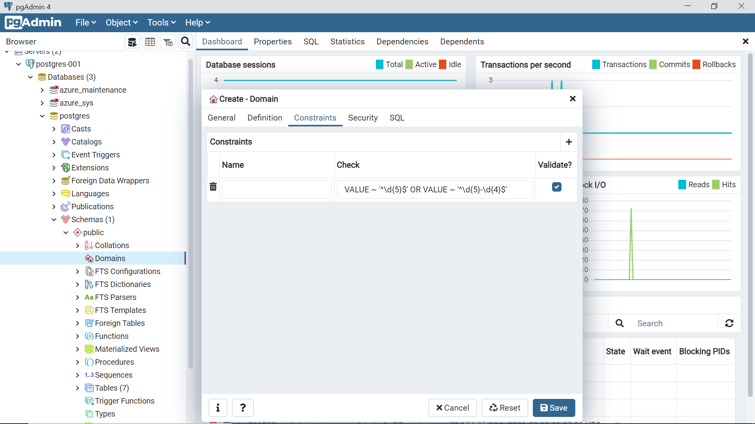
Task: Expand the Tables (7) node
Action: (x=77, y=388)
